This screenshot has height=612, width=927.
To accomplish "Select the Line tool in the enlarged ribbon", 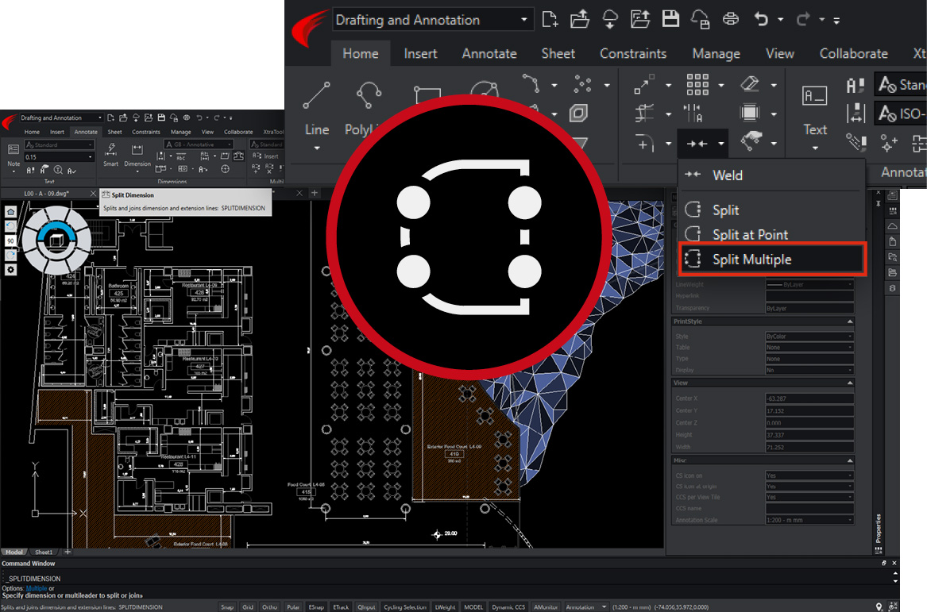I will point(316,106).
